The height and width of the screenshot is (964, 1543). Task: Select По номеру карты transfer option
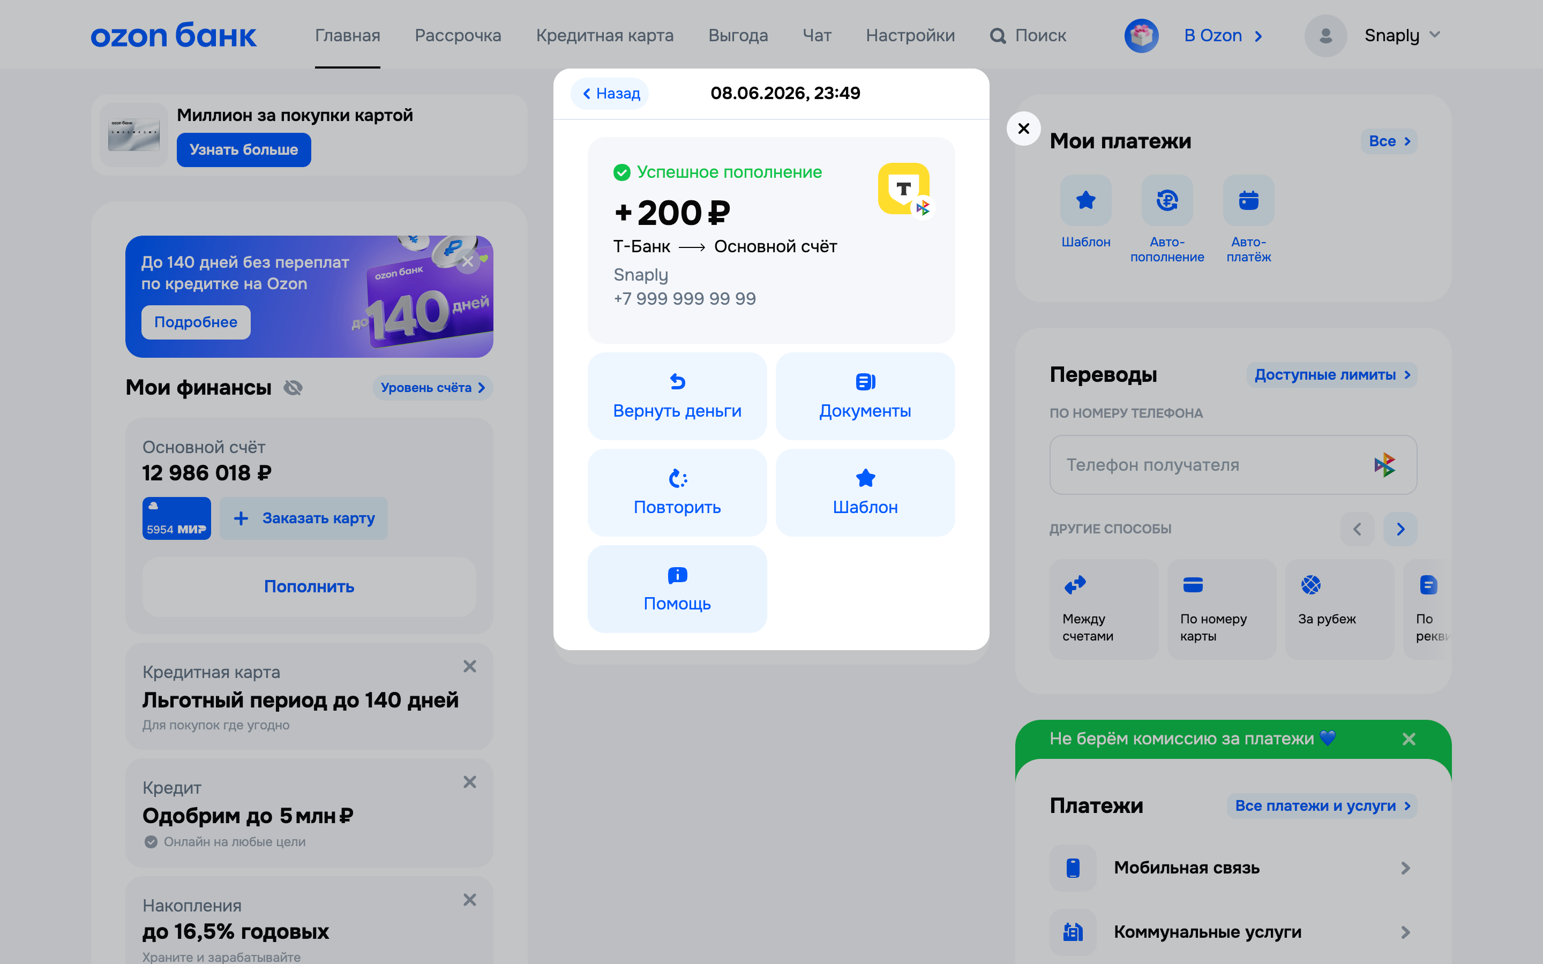coord(1222,609)
